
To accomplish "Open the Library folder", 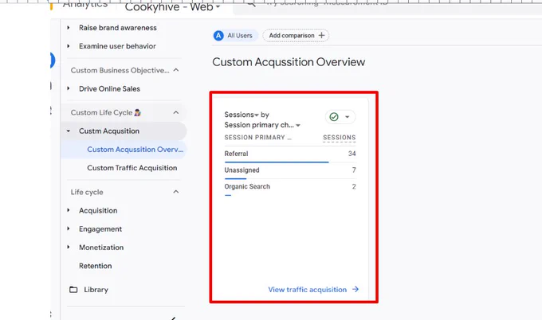I will tap(88, 290).
